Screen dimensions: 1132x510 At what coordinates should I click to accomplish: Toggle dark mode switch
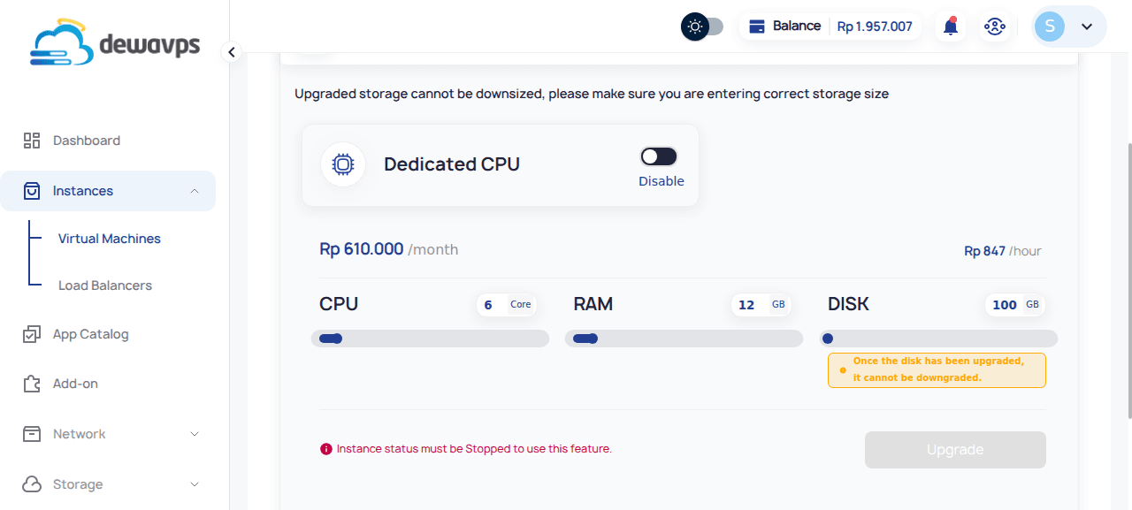[702, 26]
